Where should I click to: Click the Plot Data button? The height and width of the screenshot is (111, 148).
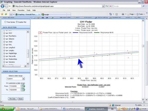[12, 99]
